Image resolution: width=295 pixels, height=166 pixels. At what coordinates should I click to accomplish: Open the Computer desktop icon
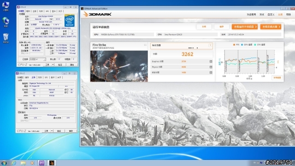tap(6, 6)
